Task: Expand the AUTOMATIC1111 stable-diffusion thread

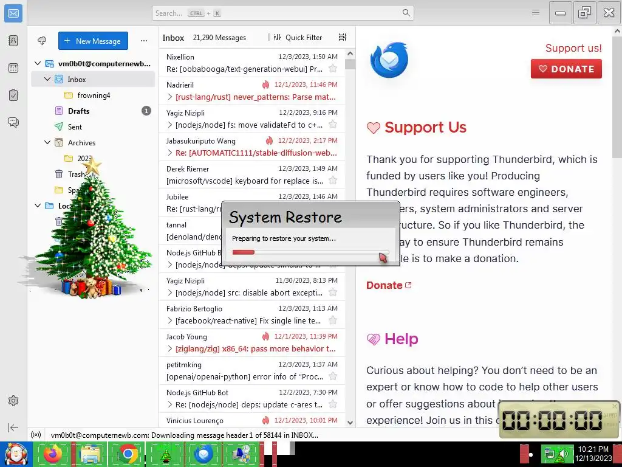Action: point(170,153)
